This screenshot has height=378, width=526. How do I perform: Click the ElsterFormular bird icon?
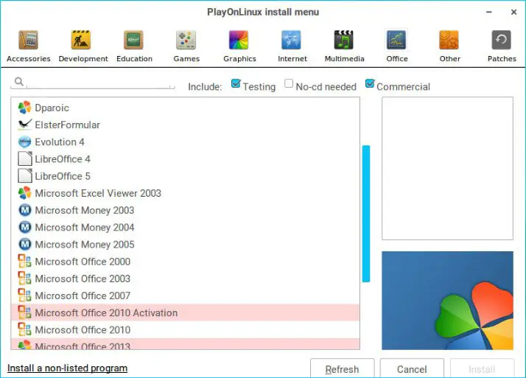pyautogui.click(x=24, y=125)
